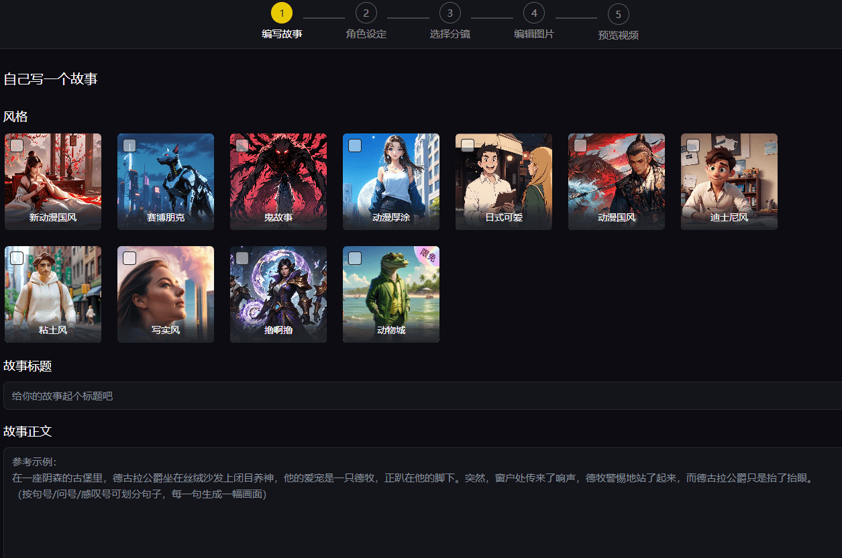Viewport: 842px width, 558px height.
Task: Pick the 撸啊撸 style thumbnail
Action: (278, 294)
